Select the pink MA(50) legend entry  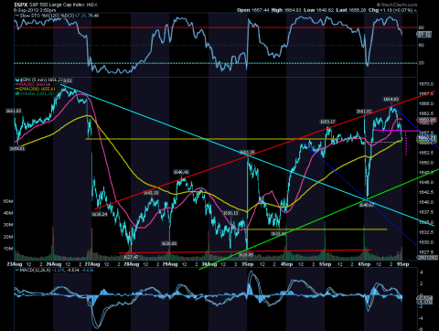point(33,84)
